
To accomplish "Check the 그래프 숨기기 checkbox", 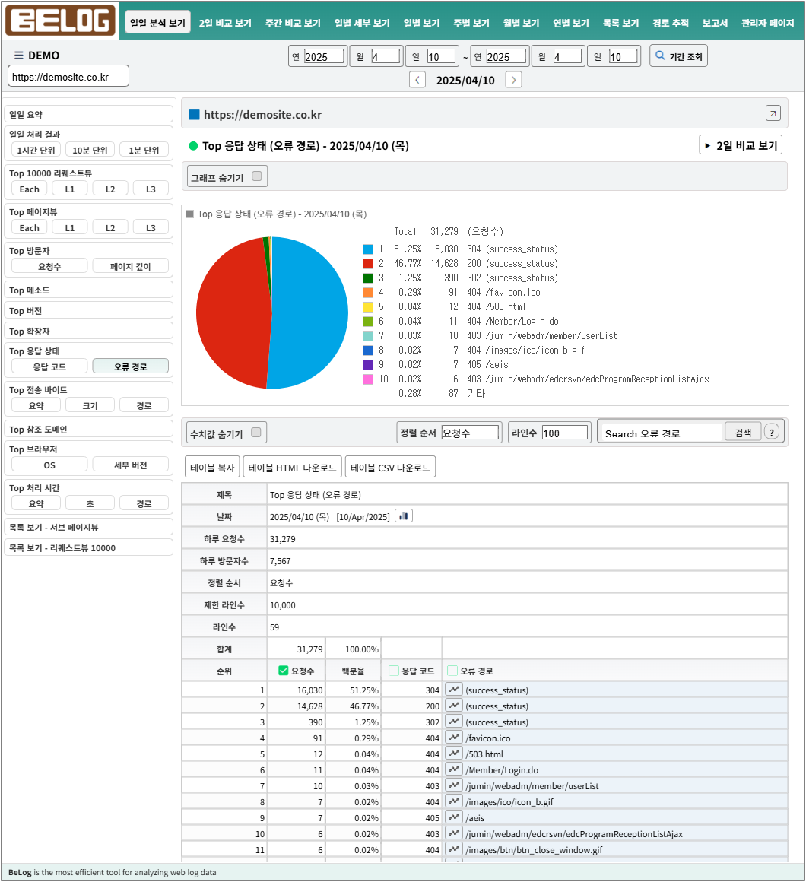I will click(256, 176).
